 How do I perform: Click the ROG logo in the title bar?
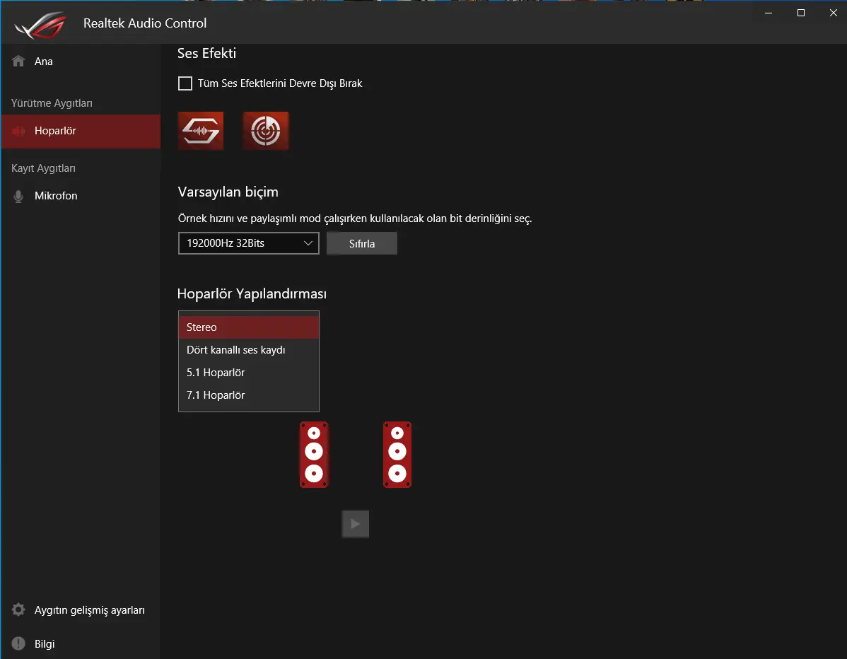[x=40, y=24]
